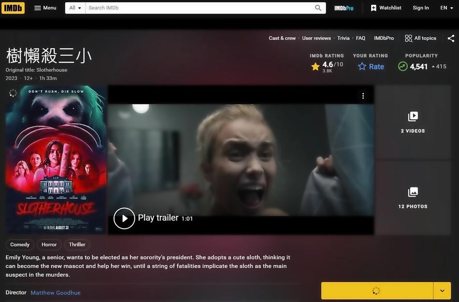Open the 12 Photos tile
Viewport: 459px width, 302px height.
point(413,198)
